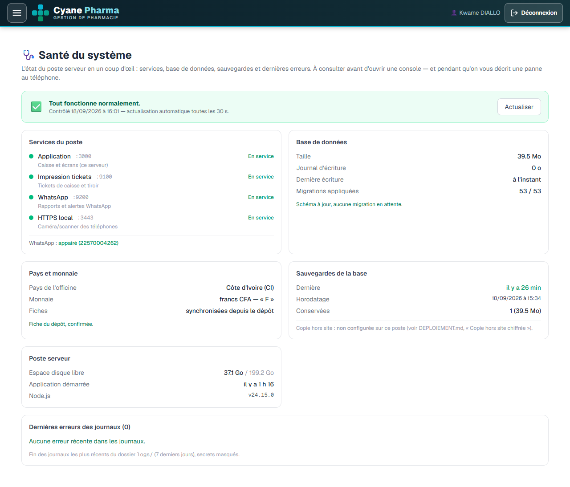Click the Cyane Pharma cross logo
Image resolution: width=570 pixels, height=487 pixels.
point(41,13)
